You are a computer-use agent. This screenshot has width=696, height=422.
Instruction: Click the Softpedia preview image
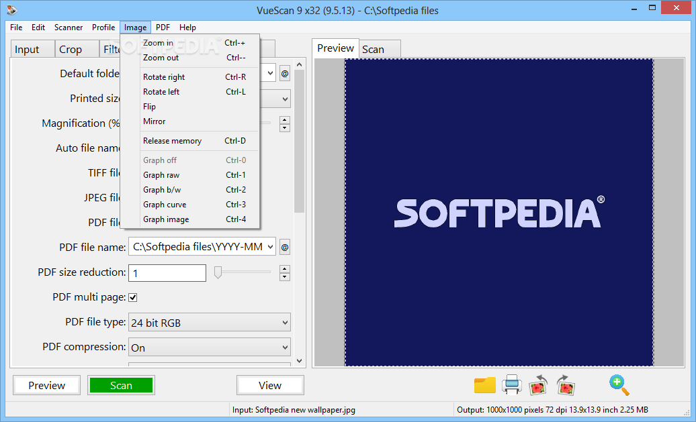tap(499, 213)
